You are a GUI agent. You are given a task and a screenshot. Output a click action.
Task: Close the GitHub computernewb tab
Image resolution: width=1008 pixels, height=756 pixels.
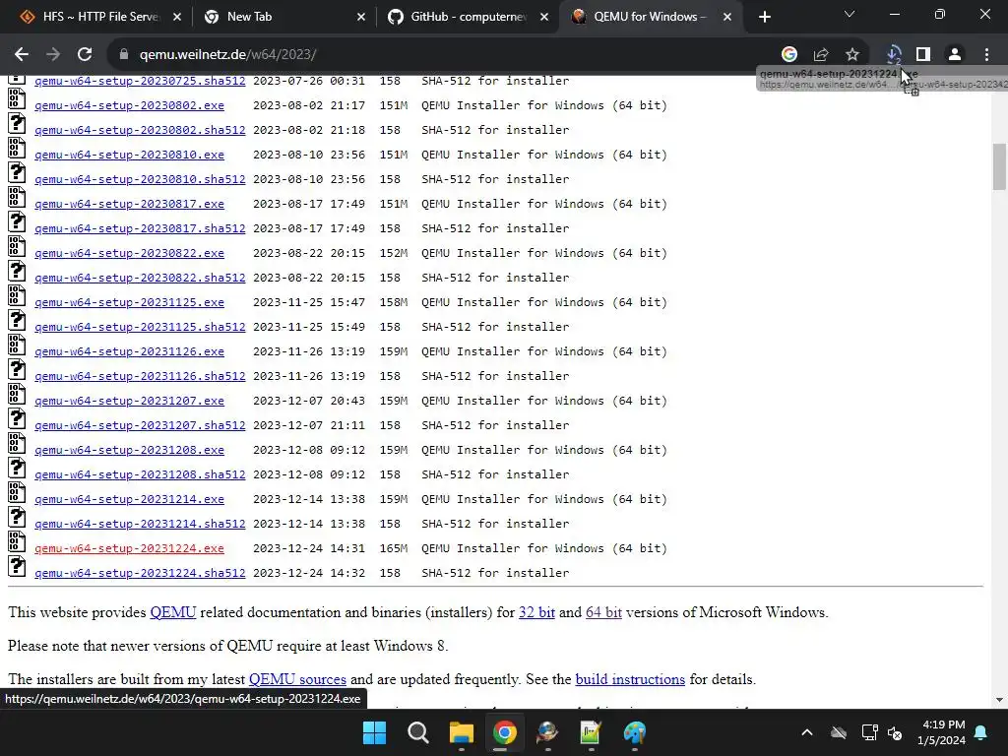point(544,17)
